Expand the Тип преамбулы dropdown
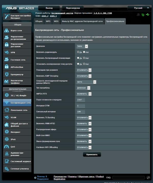The image size is (153, 183). 83,88
